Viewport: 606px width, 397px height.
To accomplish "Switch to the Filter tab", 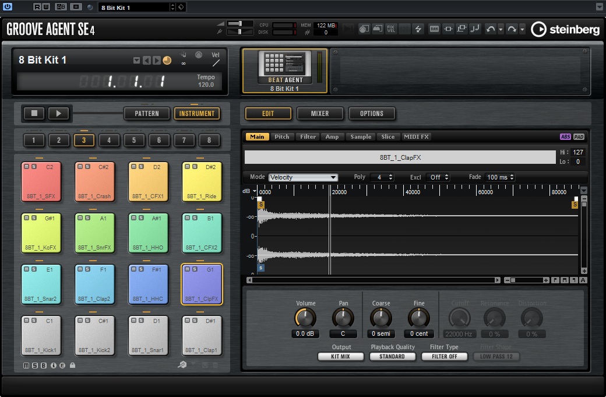I will (x=308, y=136).
